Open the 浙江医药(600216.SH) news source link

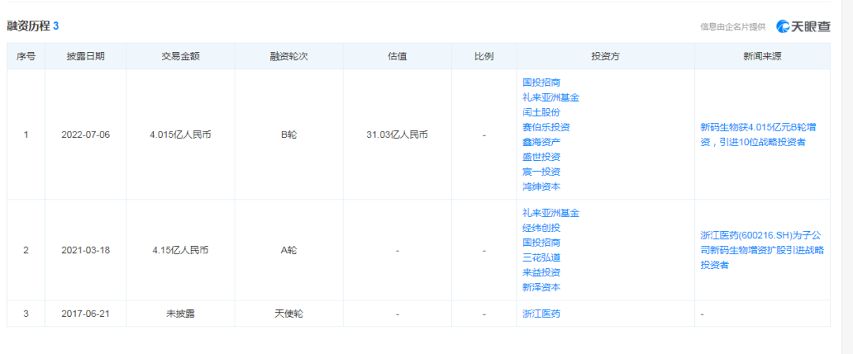[761, 250]
